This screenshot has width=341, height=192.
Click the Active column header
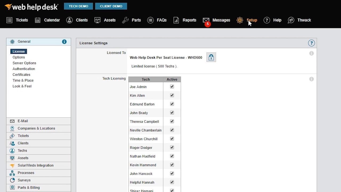(172, 79)
